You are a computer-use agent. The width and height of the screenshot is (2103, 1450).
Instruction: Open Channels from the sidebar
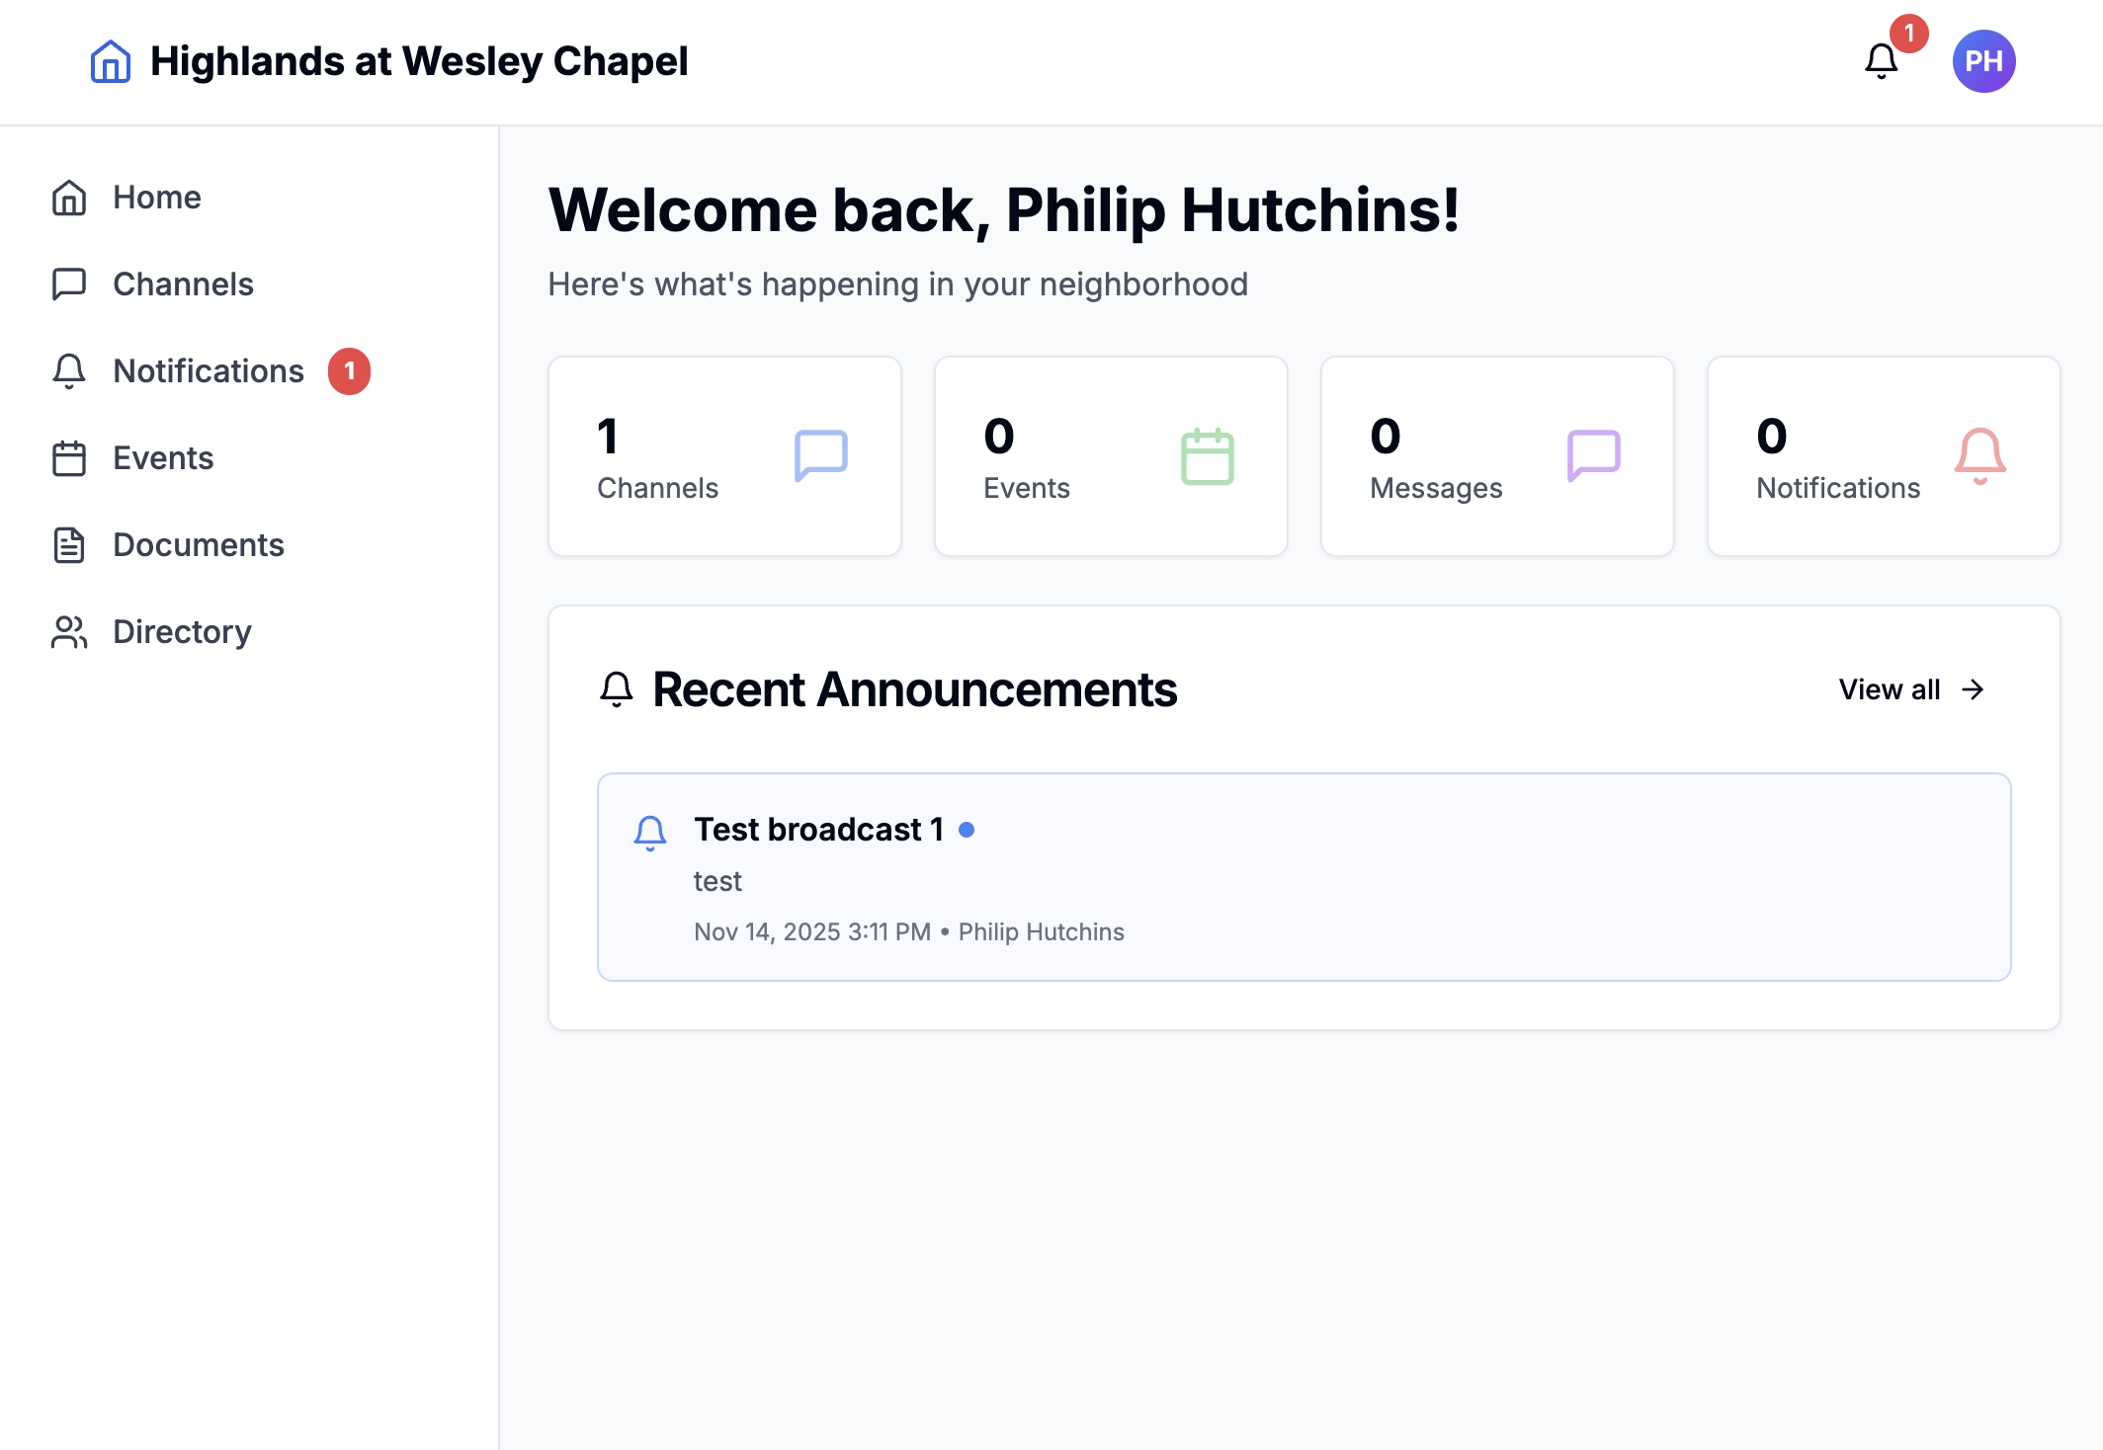[x=183, y=284]
